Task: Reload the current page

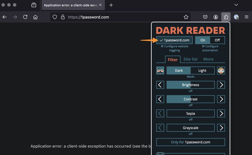Action: (x=25, y=17)
